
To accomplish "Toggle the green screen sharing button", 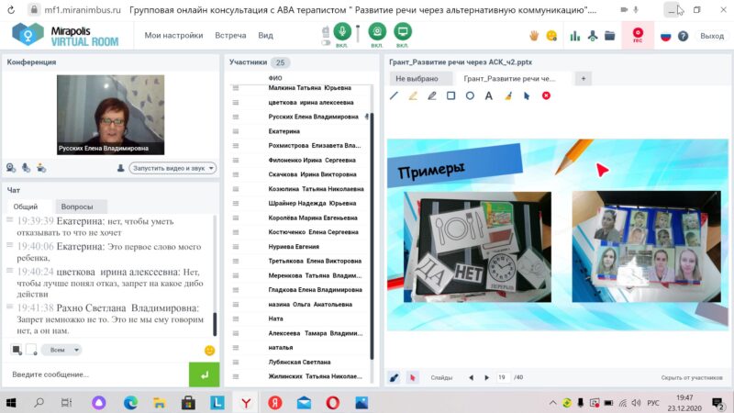I will [402, 31].
